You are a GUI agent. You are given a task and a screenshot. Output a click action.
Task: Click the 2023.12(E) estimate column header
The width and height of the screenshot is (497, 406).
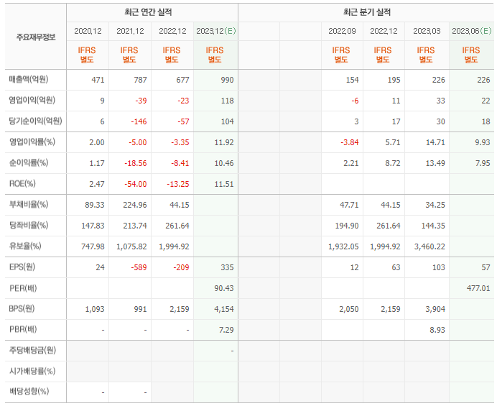[x=216, y=31]
